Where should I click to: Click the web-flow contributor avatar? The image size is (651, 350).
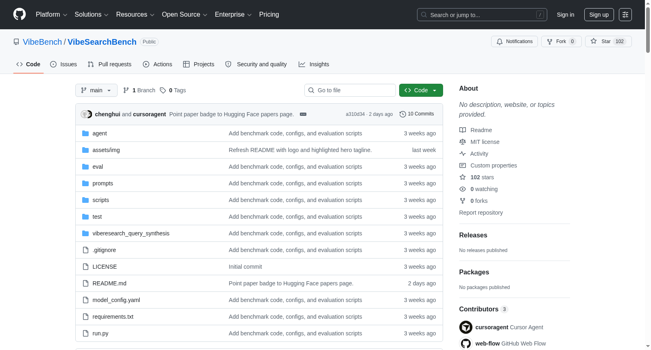click(466, 343)
